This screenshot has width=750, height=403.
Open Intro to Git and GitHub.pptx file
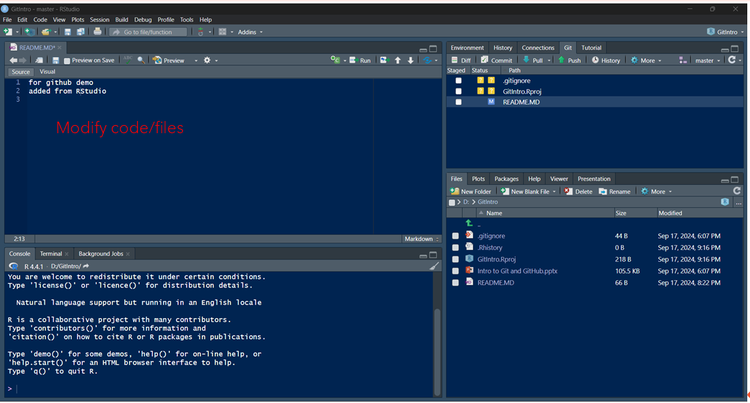point(517,271)
